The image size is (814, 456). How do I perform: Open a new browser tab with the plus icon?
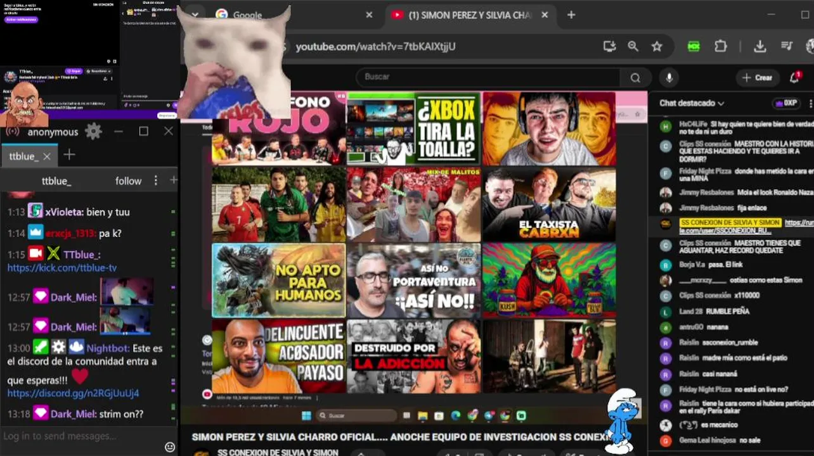(571, 15)
